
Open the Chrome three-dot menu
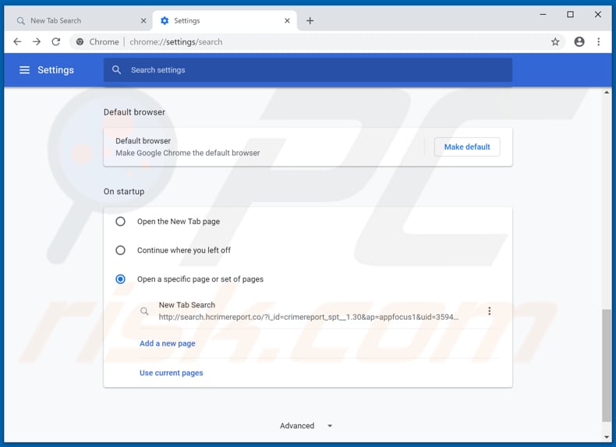pos(598,41)
